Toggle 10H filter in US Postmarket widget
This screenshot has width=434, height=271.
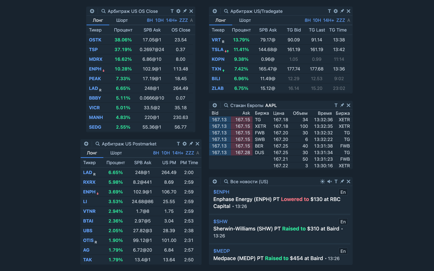(x=165, y=153)
